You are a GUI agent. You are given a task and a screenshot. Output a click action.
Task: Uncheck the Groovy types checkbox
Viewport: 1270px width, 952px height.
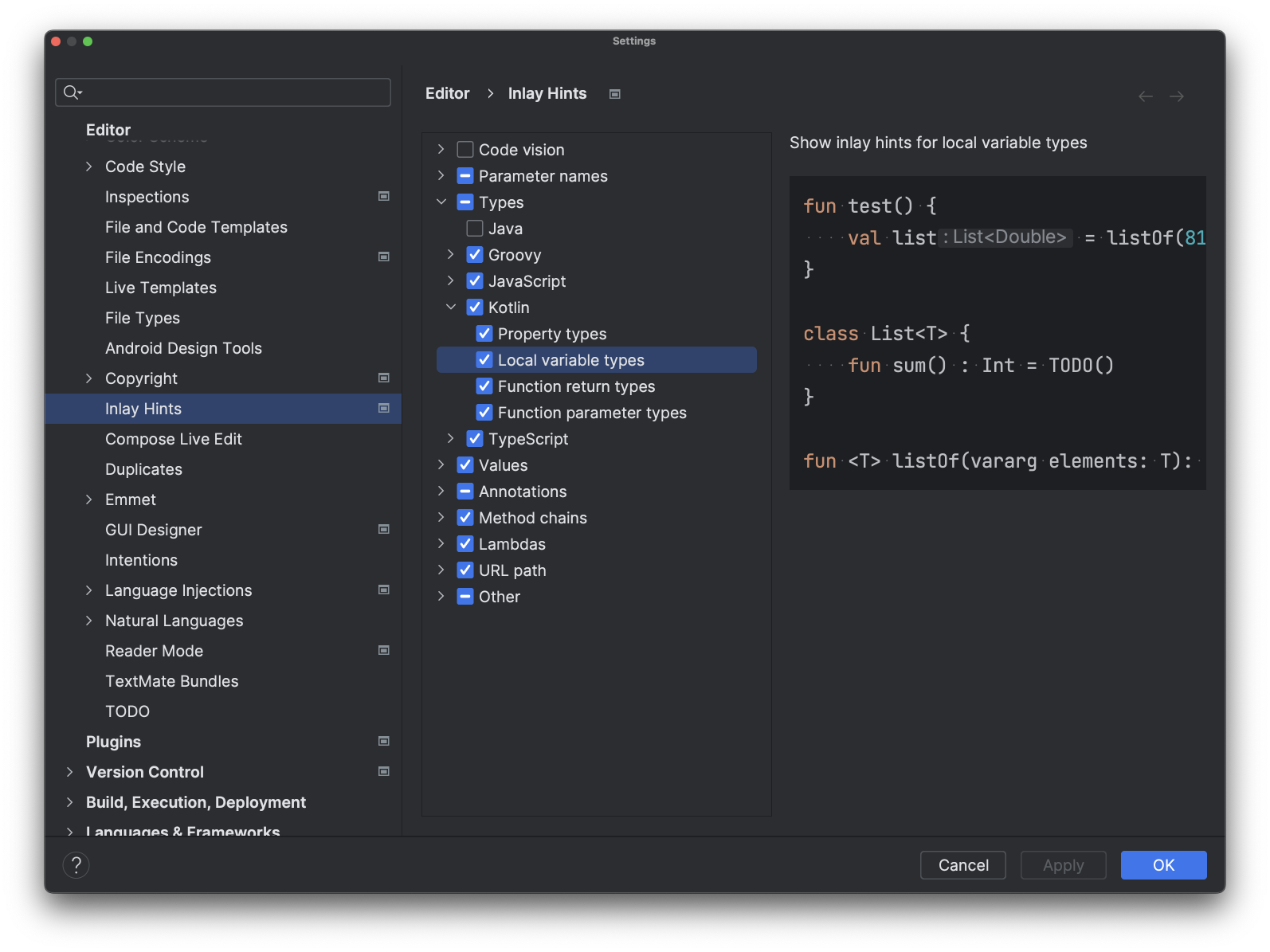tap(475, 255)
